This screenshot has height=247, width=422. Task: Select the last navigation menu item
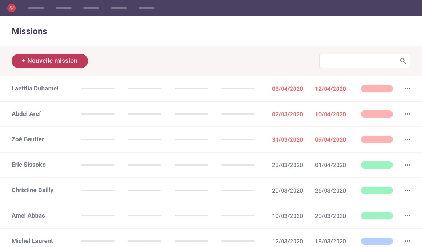[147, 8]
